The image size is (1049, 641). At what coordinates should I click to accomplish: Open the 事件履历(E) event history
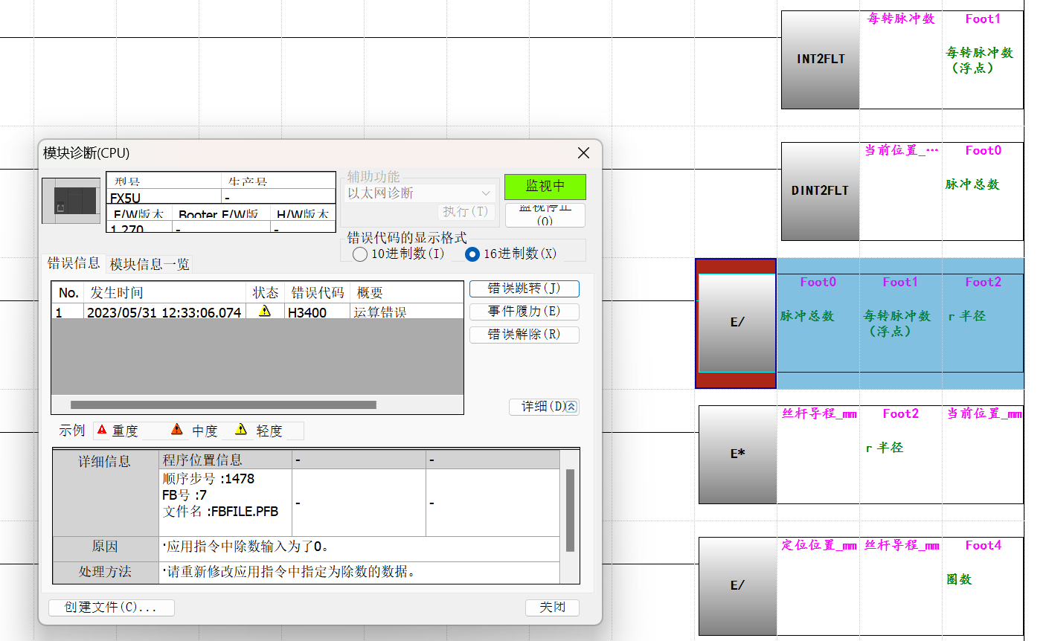point(524,312)
